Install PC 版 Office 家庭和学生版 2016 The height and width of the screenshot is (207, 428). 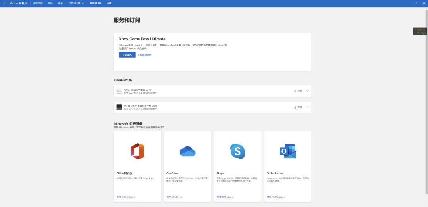point(298,107)
